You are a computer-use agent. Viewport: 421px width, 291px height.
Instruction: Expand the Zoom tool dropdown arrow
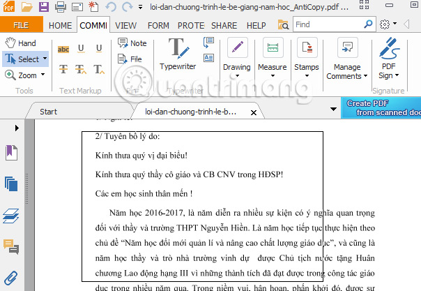pyautogui.click(x=43, y=75)
